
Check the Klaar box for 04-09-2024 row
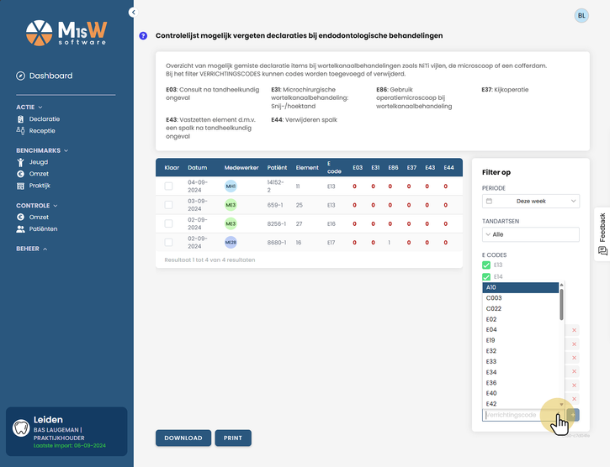click(x=168, y=186)
